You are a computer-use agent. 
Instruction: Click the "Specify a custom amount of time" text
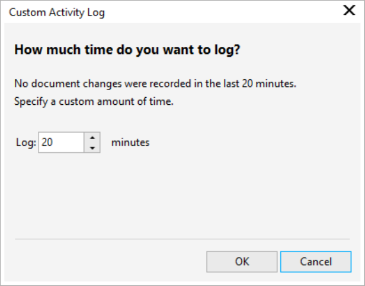click(x=93, y=101)
